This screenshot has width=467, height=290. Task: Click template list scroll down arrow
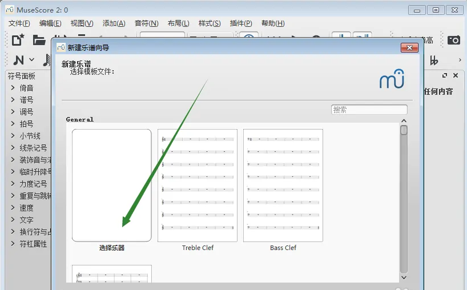[404, 277]
